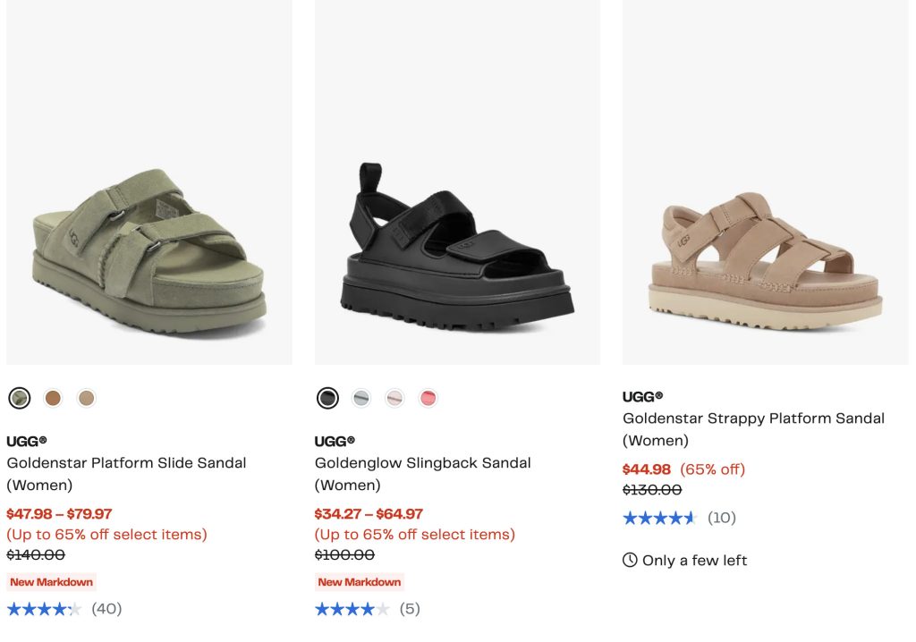Screen dimensions: 916x642
Task: Choose the grey Goldenglow color swatch
Action: click(360, 398)
